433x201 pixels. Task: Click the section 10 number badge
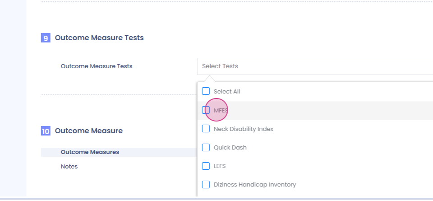[46, 131]
